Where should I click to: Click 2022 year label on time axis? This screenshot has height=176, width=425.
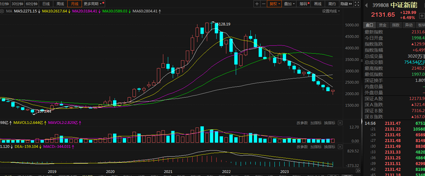227,172
